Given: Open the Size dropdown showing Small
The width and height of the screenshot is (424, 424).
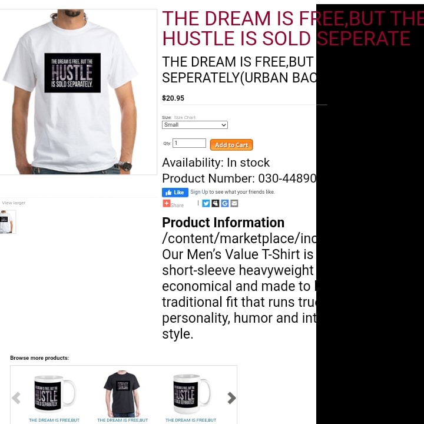Looking at the screenshot, I should pos(195,125).
